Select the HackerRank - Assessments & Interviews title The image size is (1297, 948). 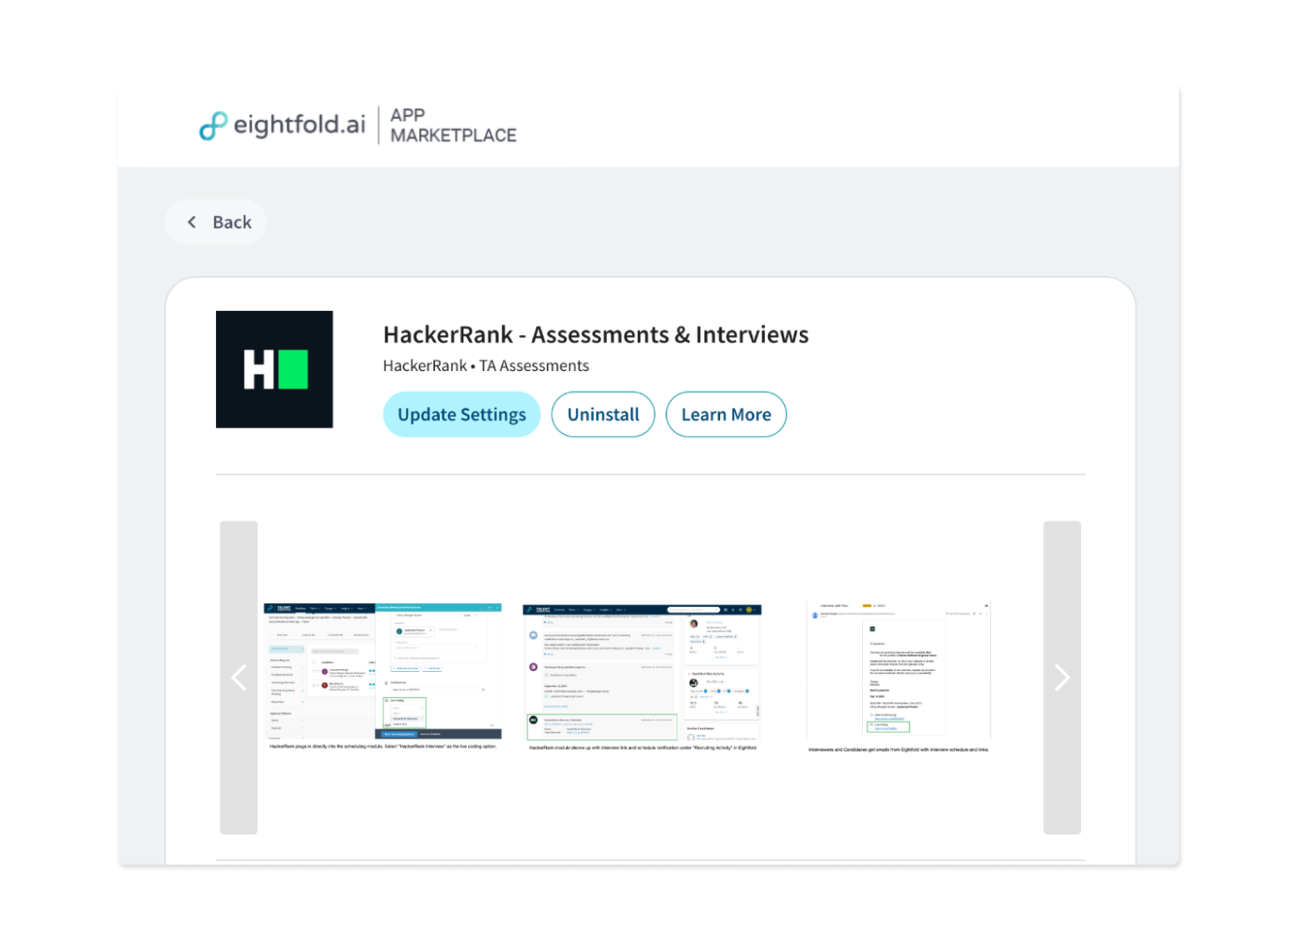point(595,334)
